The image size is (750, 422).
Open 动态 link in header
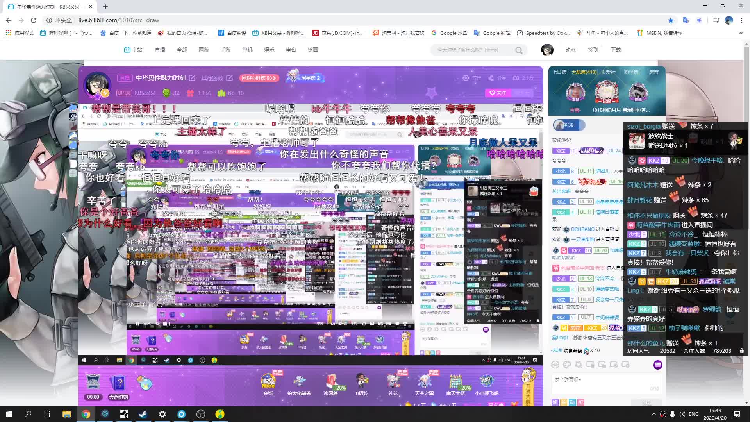point(570,50)
